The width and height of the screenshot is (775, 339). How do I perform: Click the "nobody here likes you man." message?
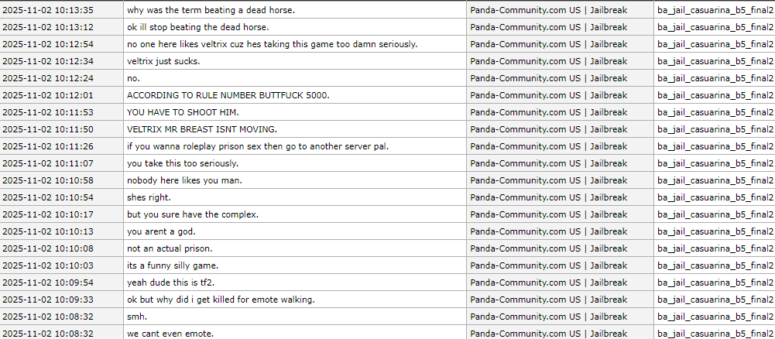184,180
